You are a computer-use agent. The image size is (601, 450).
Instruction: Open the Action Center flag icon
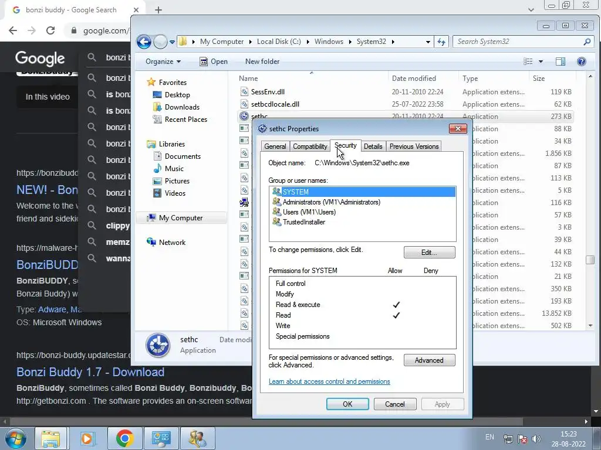(x=522, y=439)
